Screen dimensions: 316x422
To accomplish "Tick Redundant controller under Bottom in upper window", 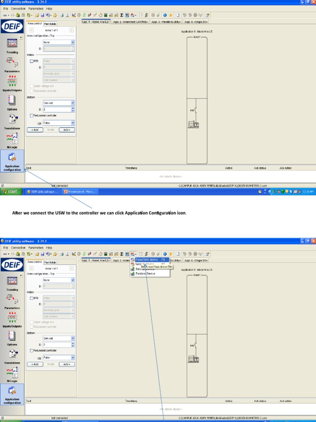I will tap(31, 115).
